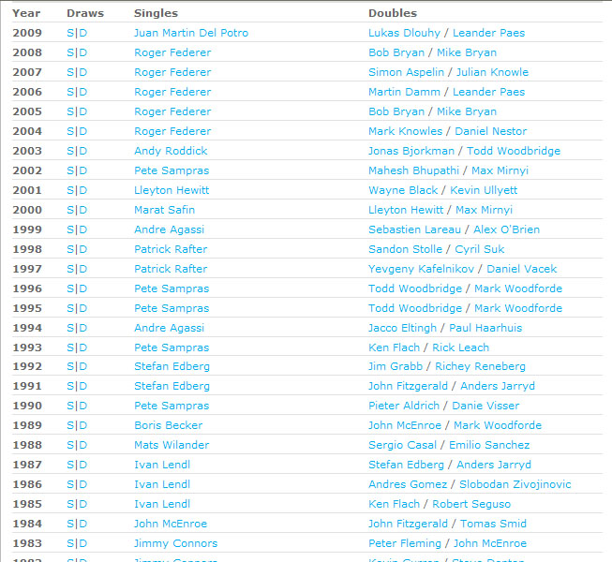Screen dimensions: 612x562
Task: Click Daniel Nestor in the 2004 doubles row
Action: pos(490,131)
